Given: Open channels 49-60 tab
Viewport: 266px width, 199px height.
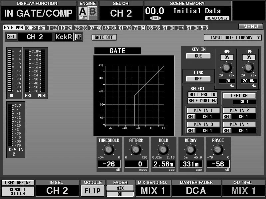Looking at the screenshot, I should (110, 28).
